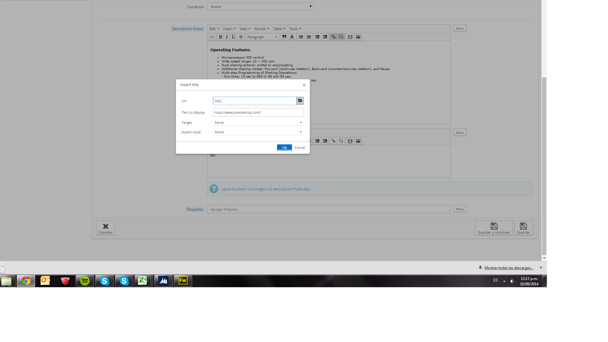Open the Target dropdown

tap(258, 123)
